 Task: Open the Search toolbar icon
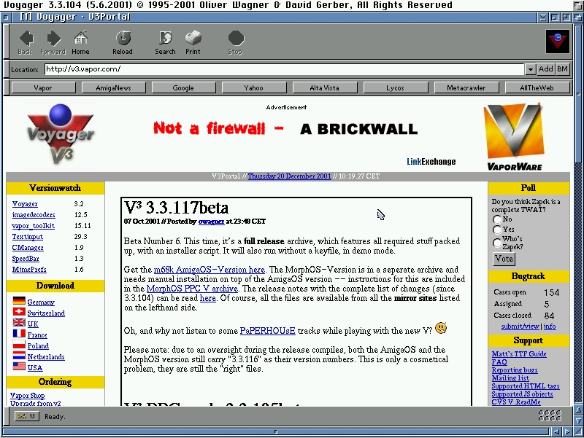(x=165, y=39)
